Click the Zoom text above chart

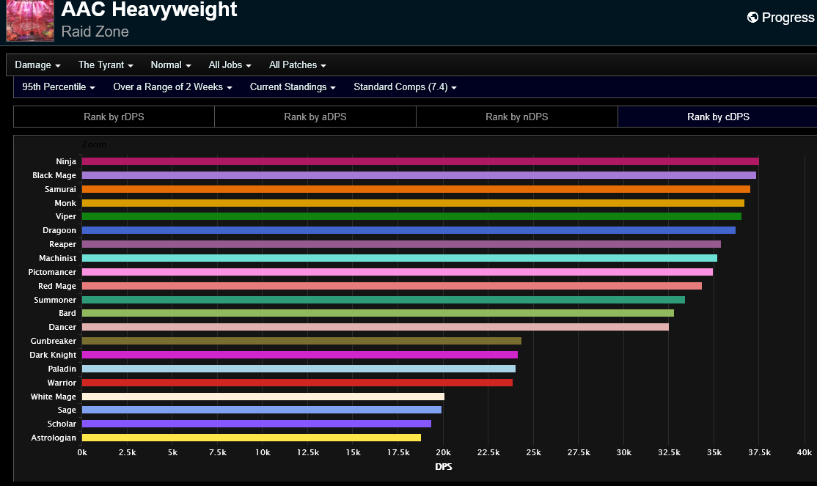[x=94, y=144]
